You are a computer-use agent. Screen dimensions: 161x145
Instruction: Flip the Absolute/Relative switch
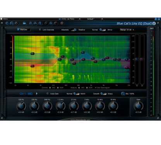pyautogui.click(x=74, y=30)
